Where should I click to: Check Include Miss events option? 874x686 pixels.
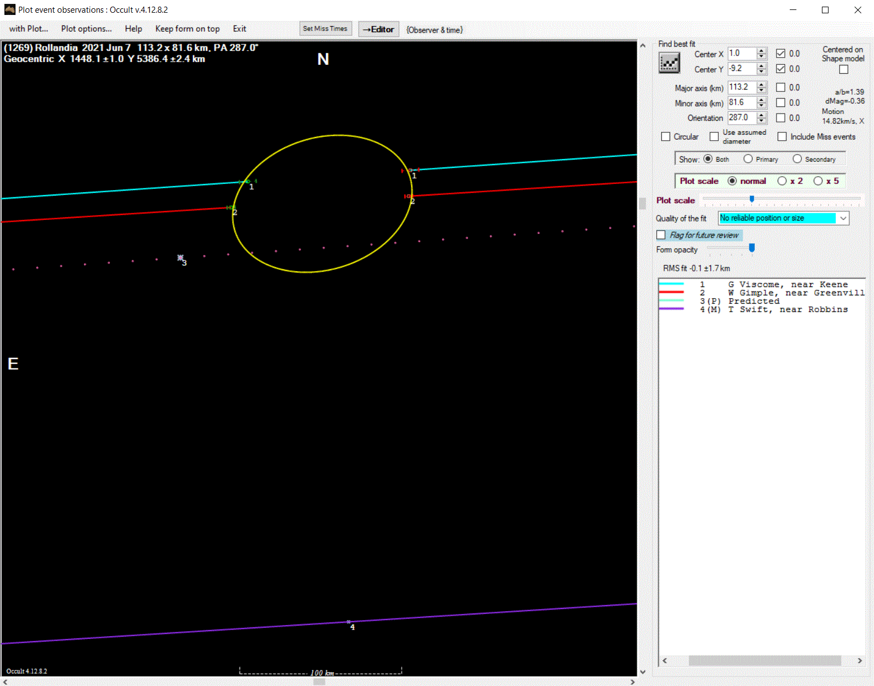[x=782, y=137]
